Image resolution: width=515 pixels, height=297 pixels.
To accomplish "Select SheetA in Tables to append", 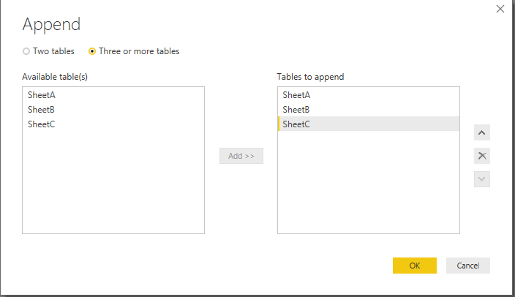I will tap(296, 95).
